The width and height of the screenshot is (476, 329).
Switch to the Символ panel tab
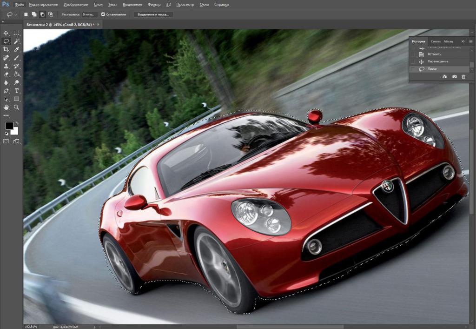pyautogui.click(x=436, y=41)
